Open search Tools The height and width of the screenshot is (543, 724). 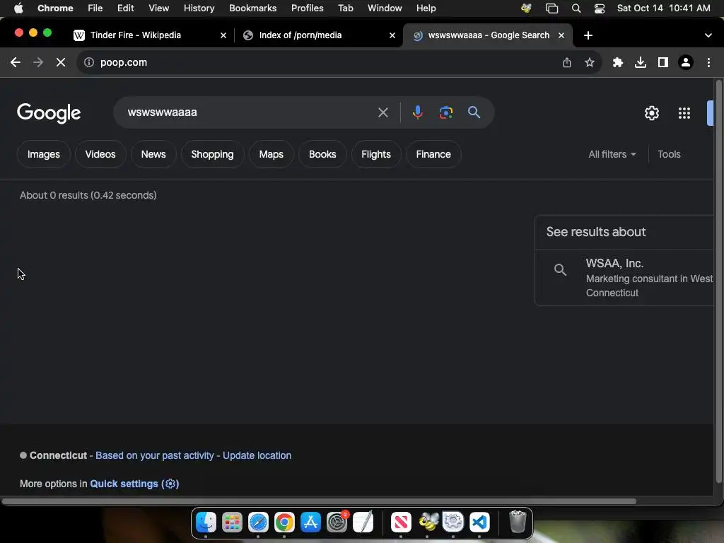pyautogui.click(x=669, y=154)
